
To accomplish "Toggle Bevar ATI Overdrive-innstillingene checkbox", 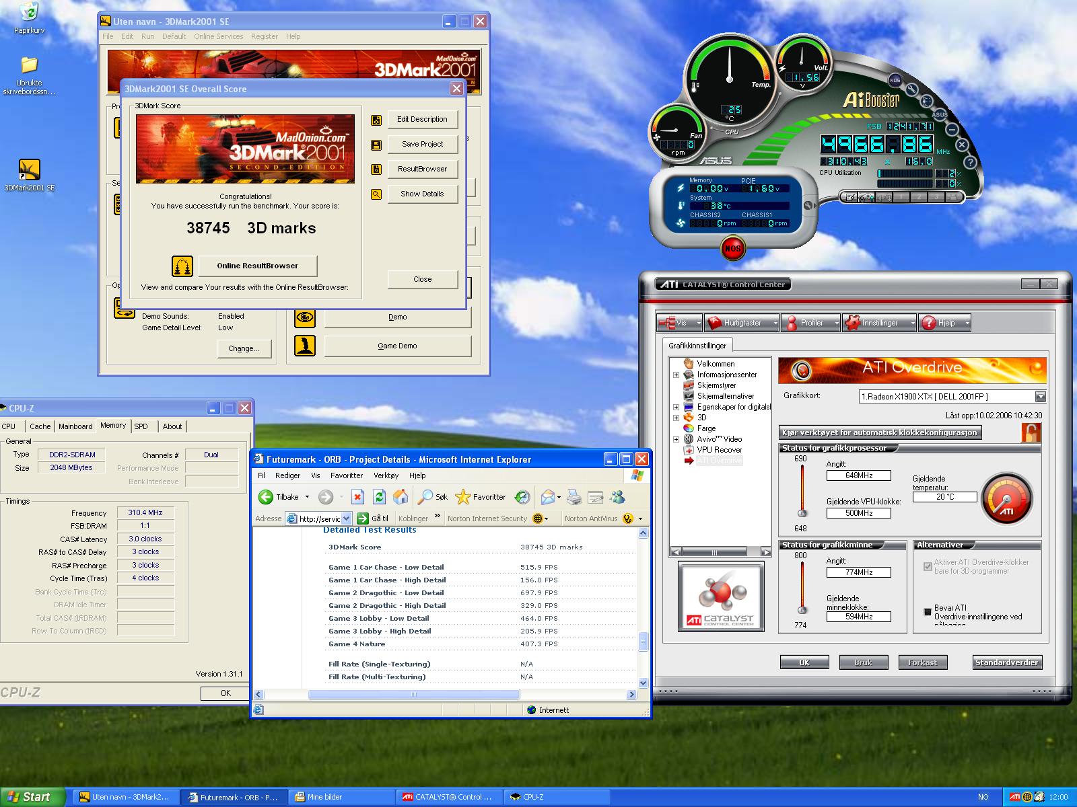I will click(x=928, y=612).
